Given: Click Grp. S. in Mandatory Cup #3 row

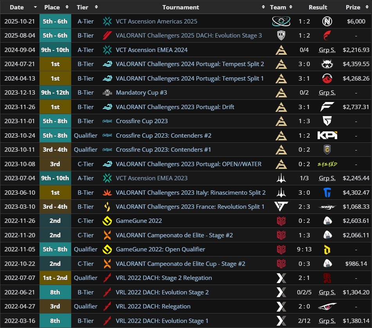Looking at the screenshot, I should (x=327, y=93).
